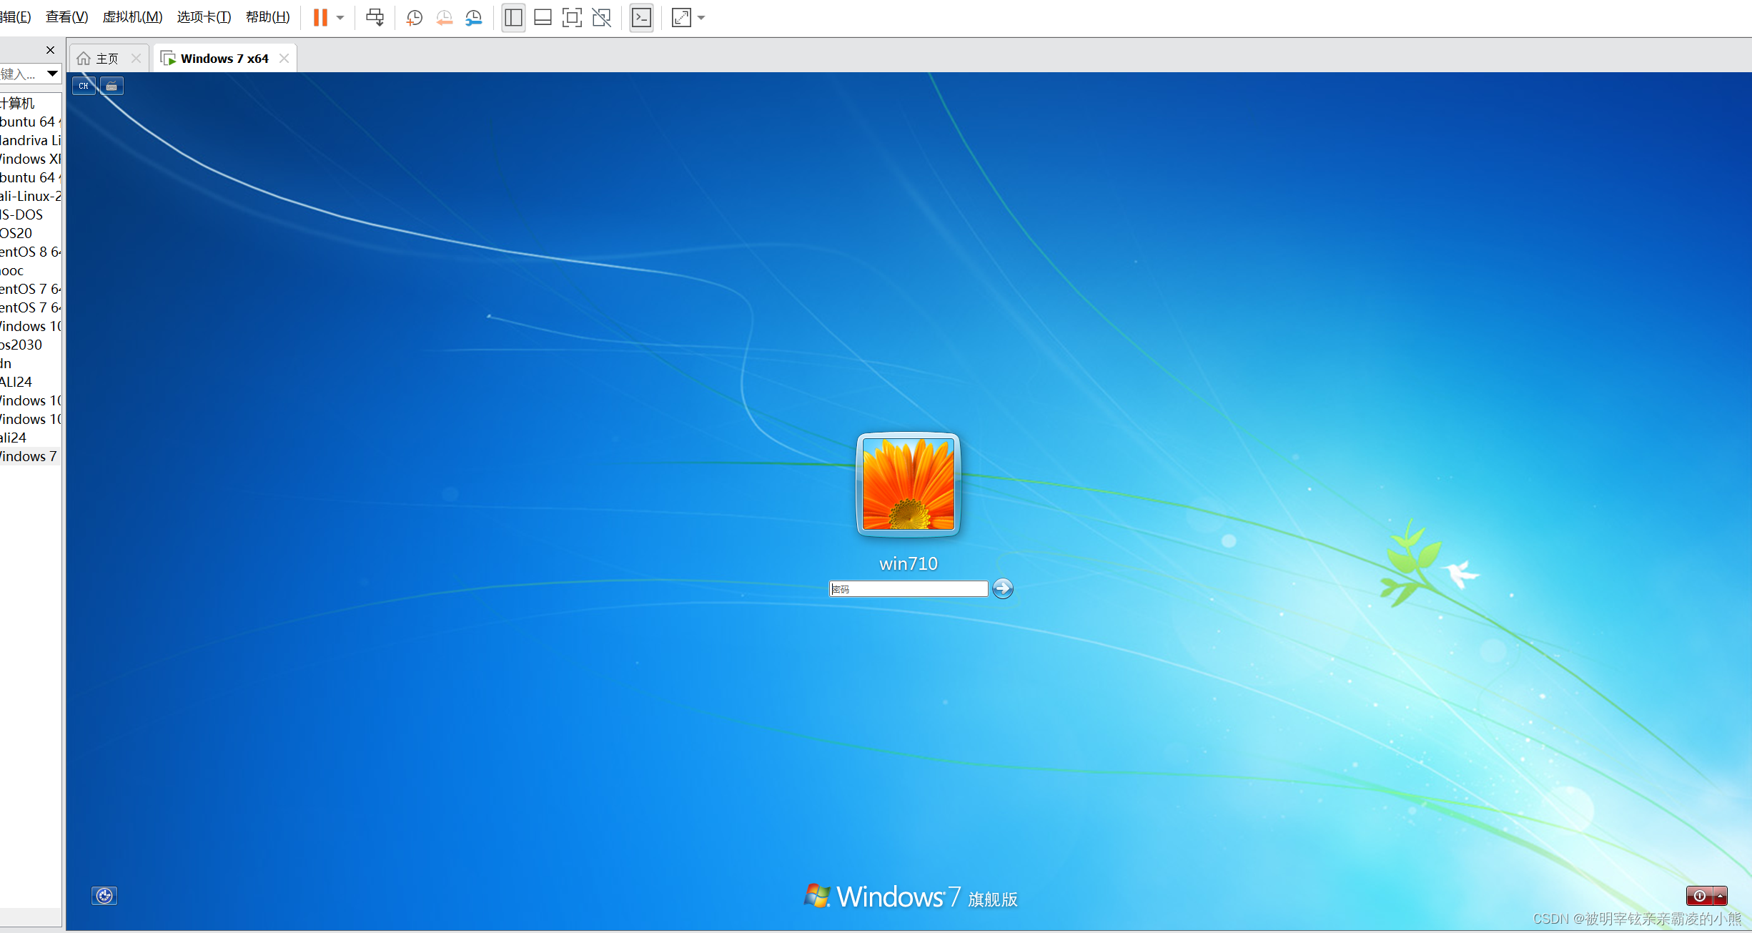Open the stretch display dropdown arrow

coord(701,18)
